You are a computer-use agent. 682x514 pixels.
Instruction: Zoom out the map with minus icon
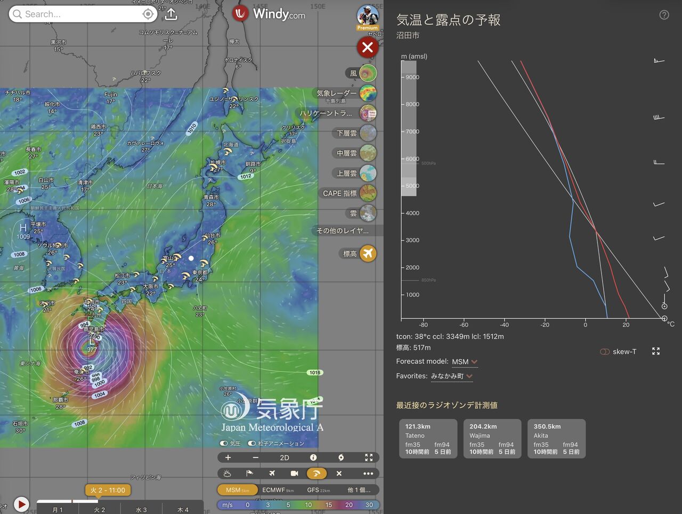point(256,458)
